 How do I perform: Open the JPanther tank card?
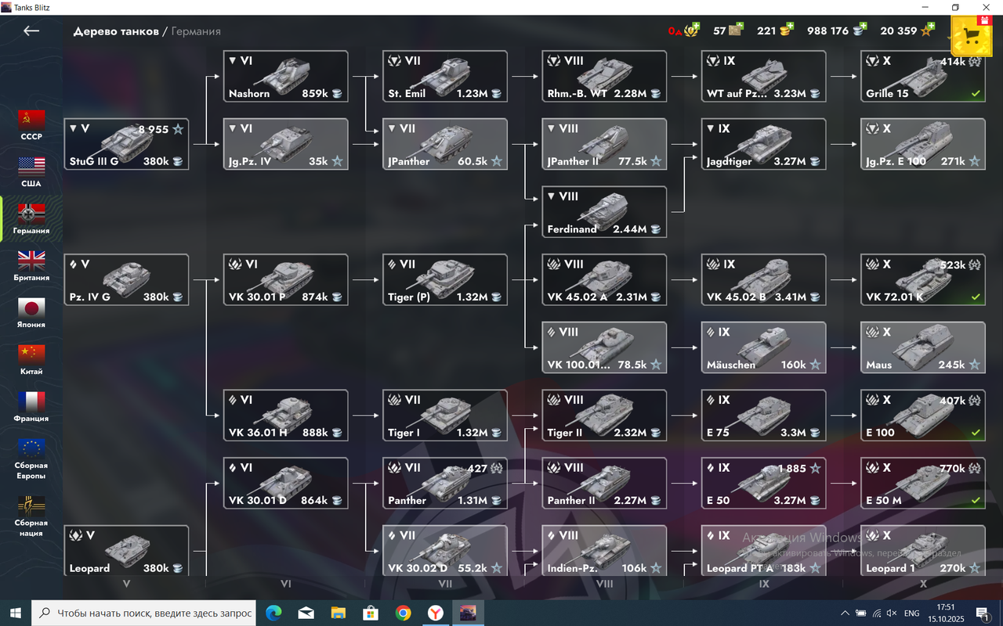coord(445,144)
